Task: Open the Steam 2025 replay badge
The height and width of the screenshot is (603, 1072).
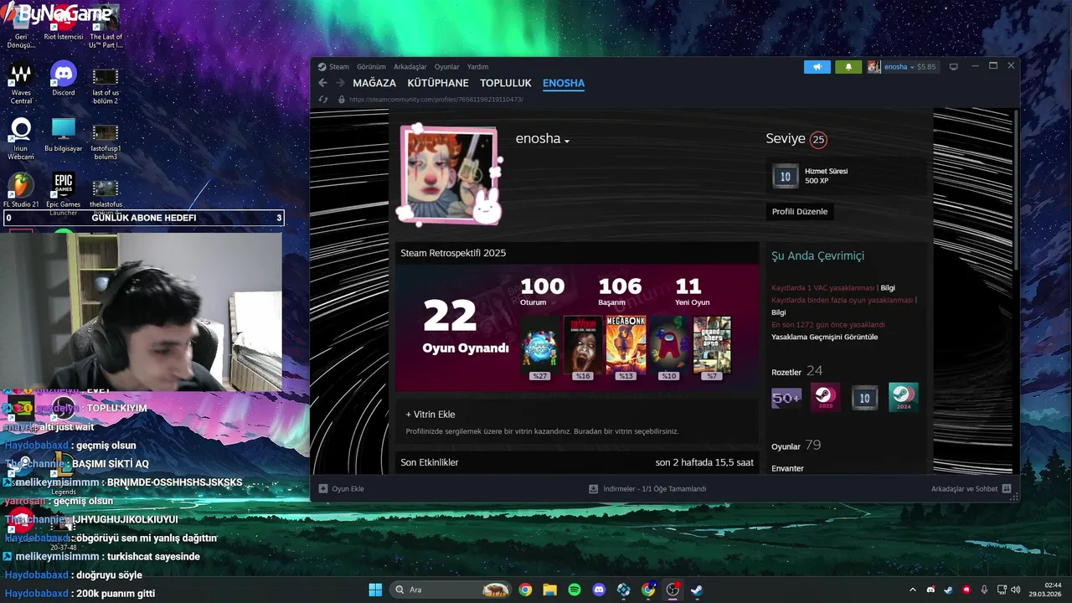Action: pyautogui.click(x=825, y=398)
